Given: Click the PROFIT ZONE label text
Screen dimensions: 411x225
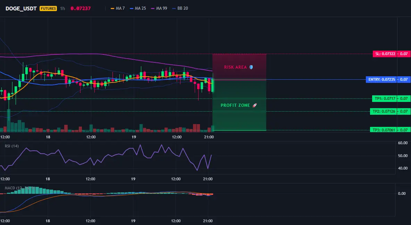Looking at the screenshot, I should (x=235, y=105).
